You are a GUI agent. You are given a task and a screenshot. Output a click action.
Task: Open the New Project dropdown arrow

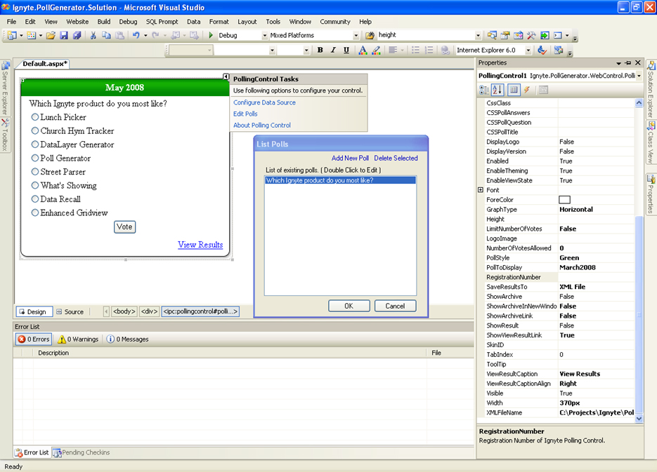point(21,36)
